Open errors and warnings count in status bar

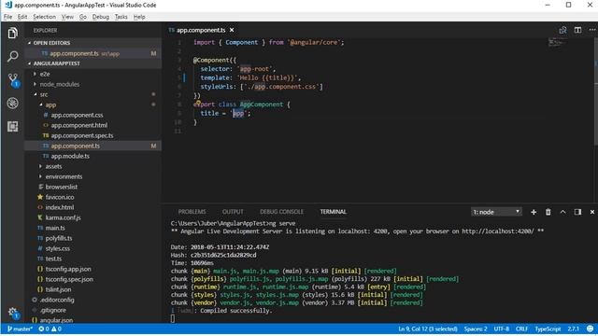[x=50, y=329]
